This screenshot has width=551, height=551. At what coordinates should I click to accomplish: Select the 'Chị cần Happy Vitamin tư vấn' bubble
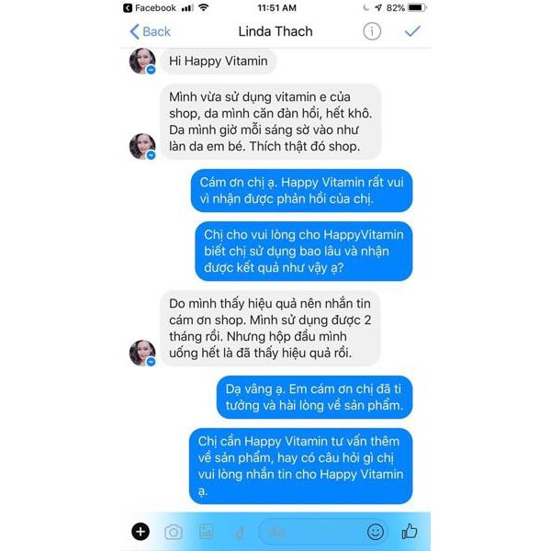coord(301,466)
